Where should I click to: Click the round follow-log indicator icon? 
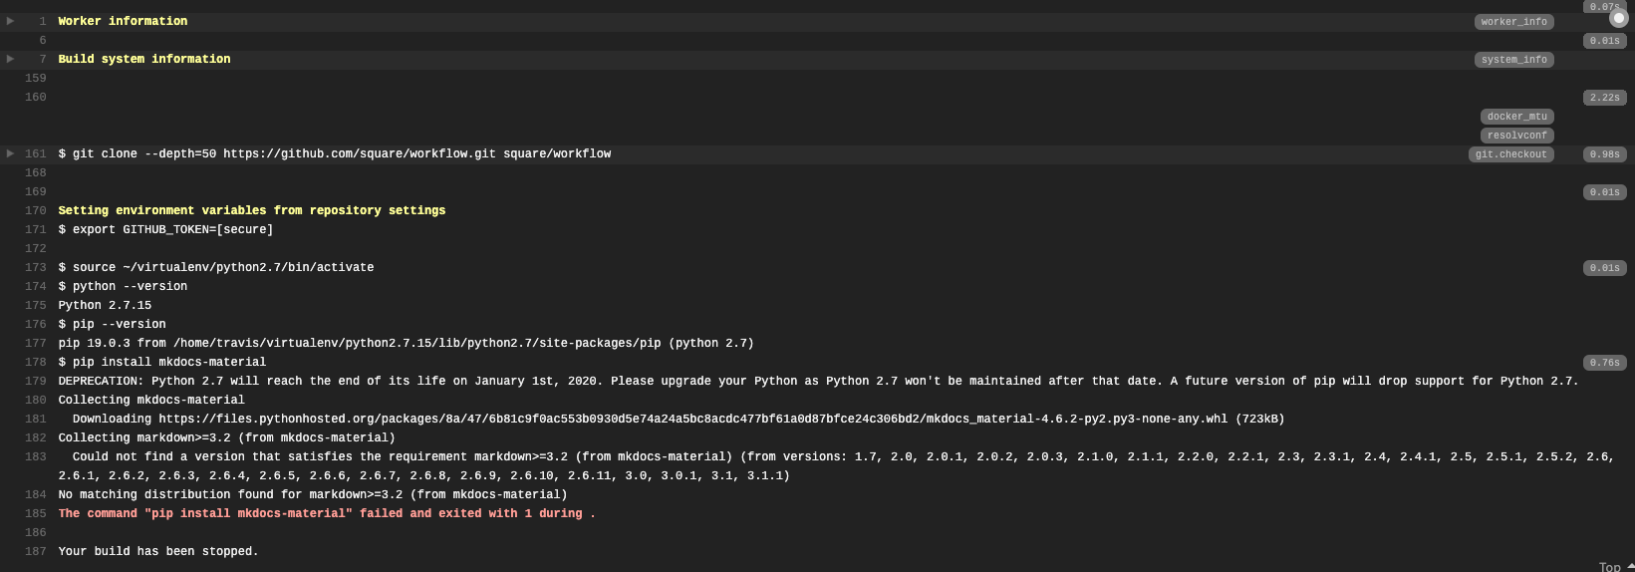[x=1618, y=18]
